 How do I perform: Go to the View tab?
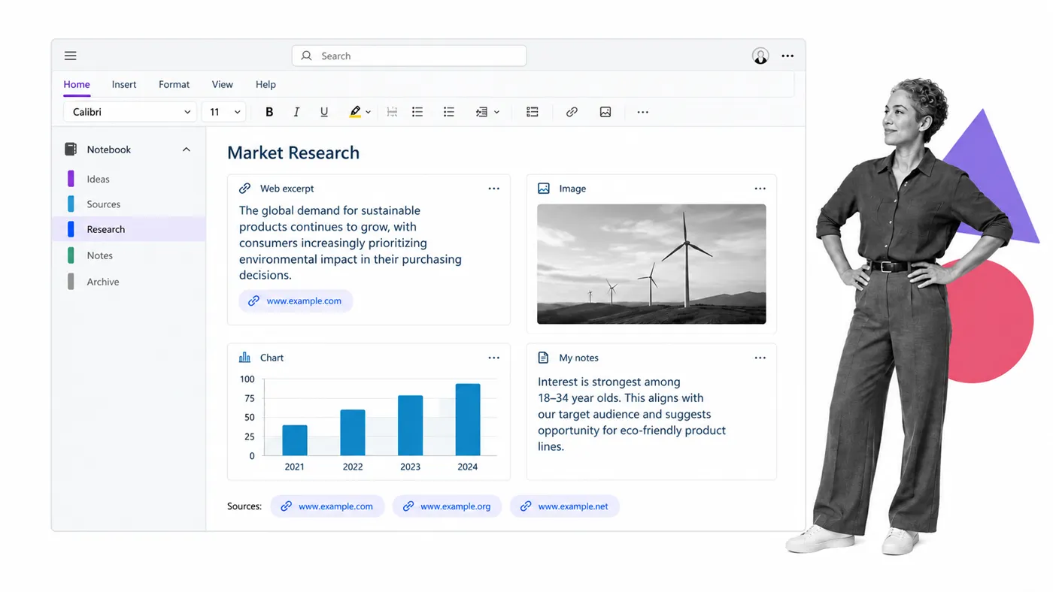[222, 85]
